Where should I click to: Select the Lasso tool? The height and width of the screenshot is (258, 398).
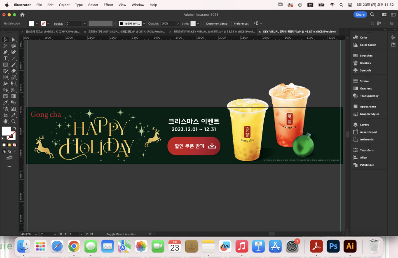14,46
